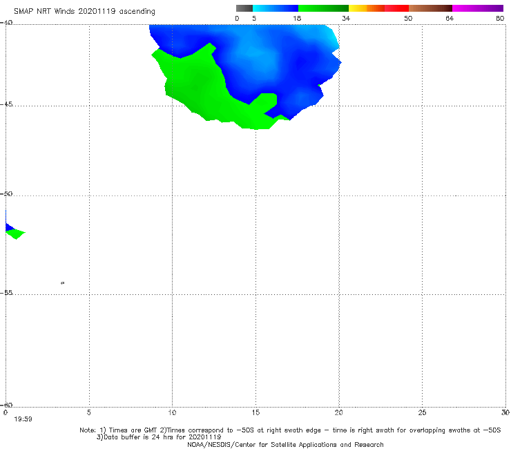The image size is (511, 449).
Task: Click the note 'Data buffer is 24 hrs'
Action: 138,437
